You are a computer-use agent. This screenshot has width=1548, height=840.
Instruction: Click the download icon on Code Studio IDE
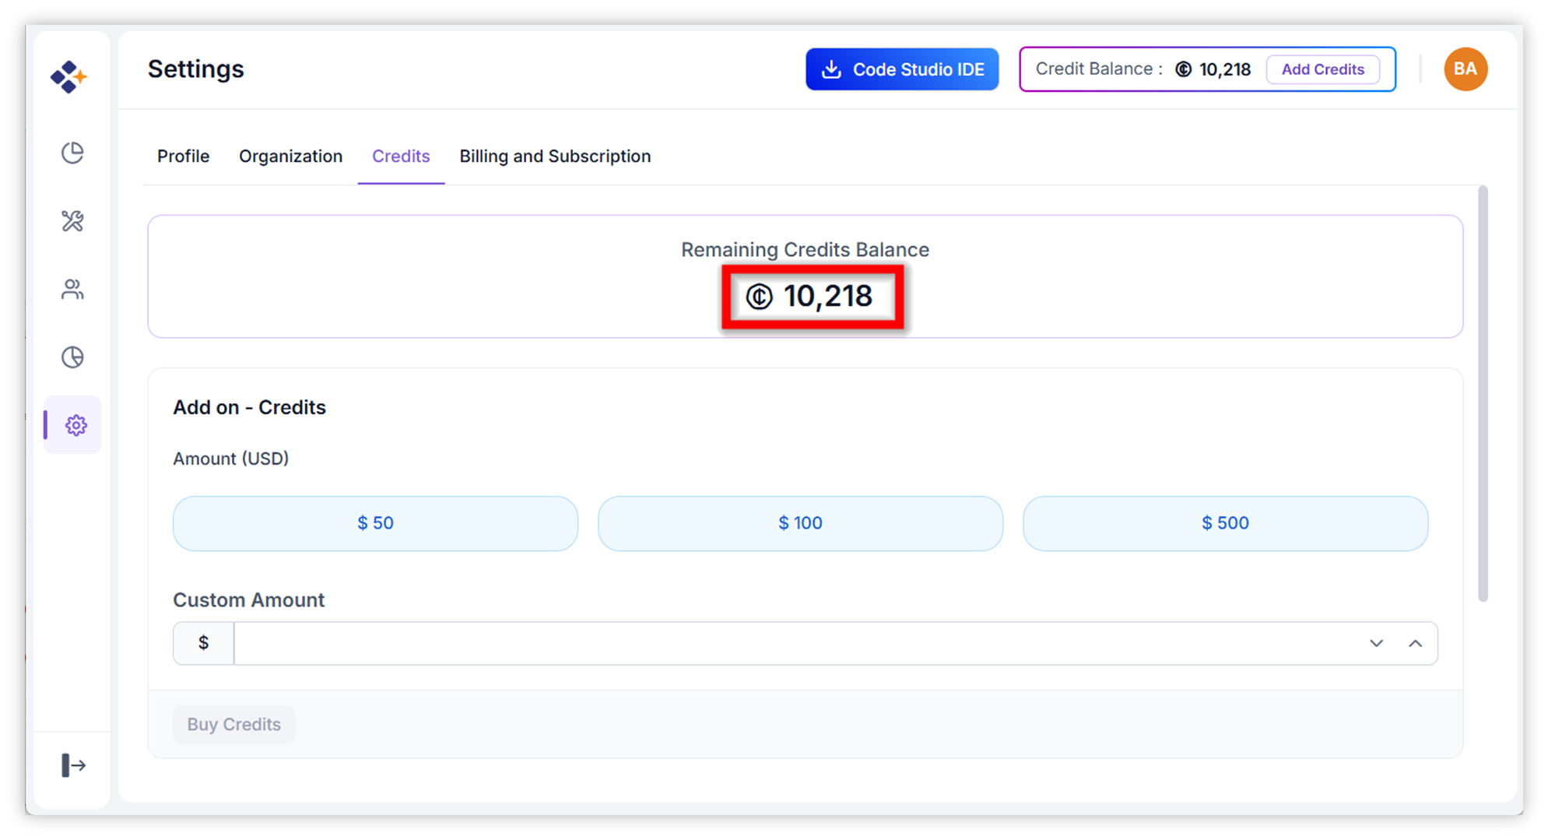(831, 69)
